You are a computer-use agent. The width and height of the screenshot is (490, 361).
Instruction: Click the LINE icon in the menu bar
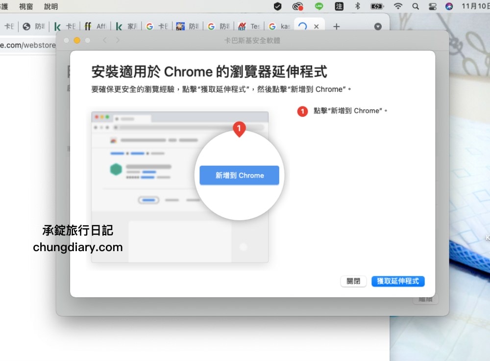pos(318,6)
